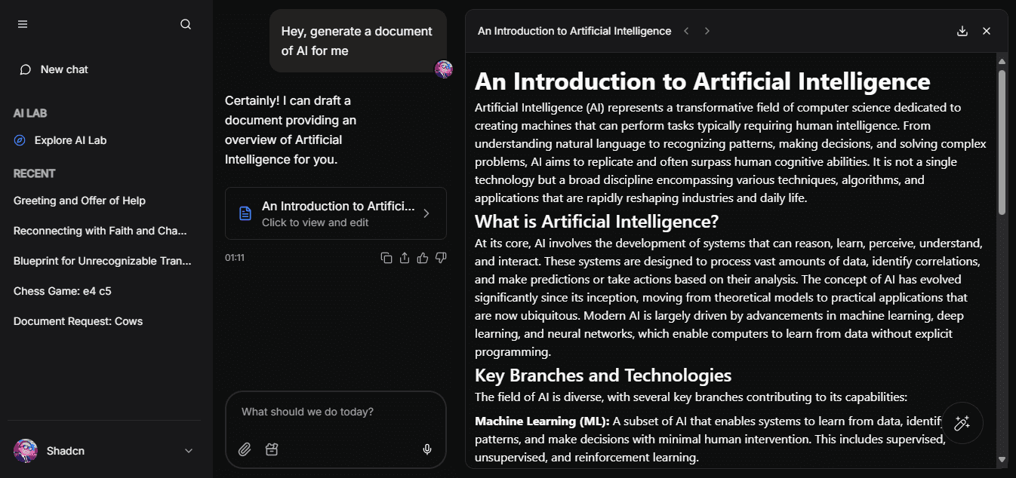Like the response with thumbs up
1016x478 pixels.
(423, 258)
